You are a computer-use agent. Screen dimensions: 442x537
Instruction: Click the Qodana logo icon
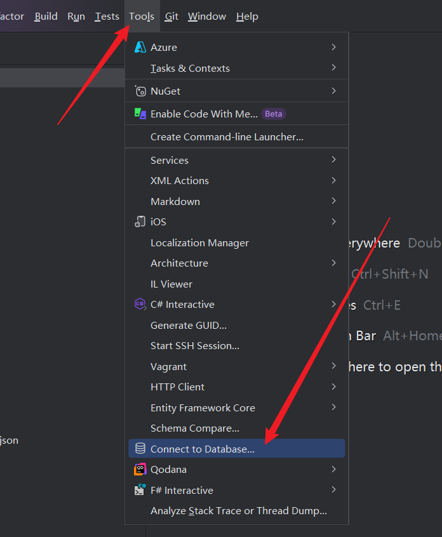pyautogui.click(x=140, y=469)
